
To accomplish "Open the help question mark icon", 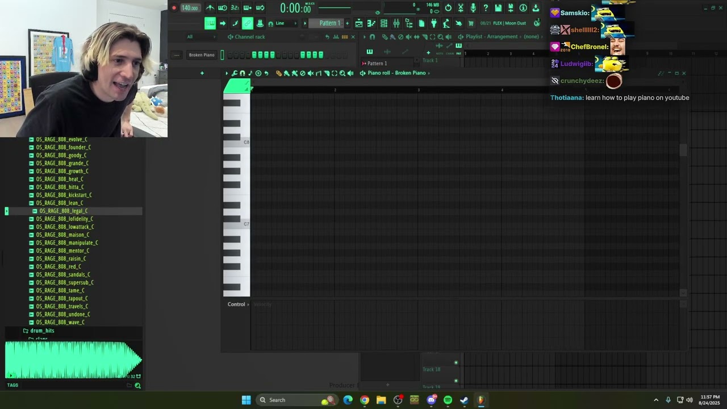I will (x=486, y=8).
